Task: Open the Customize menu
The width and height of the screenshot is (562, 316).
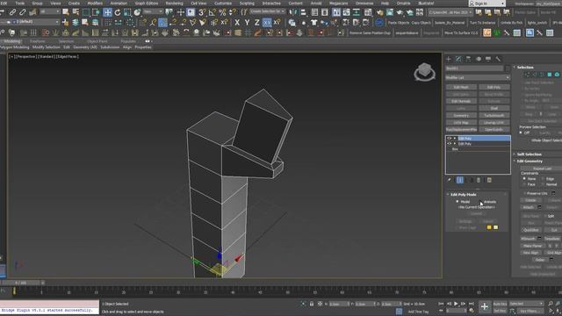Action: pos(223,4)
